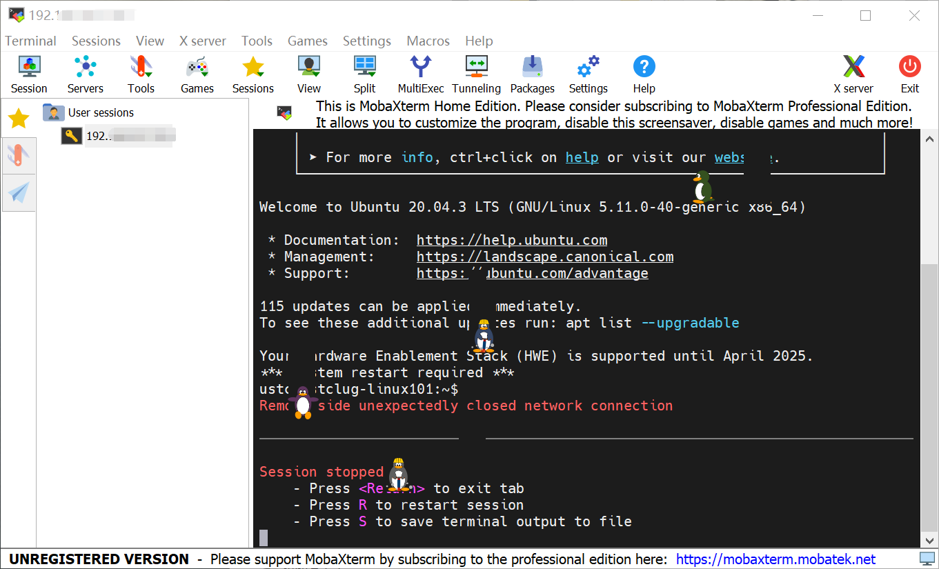Viewport: 939px width, 569px height.
Task: Open https://help.ubuntu.com documentation link
Action: click(512, 240)
